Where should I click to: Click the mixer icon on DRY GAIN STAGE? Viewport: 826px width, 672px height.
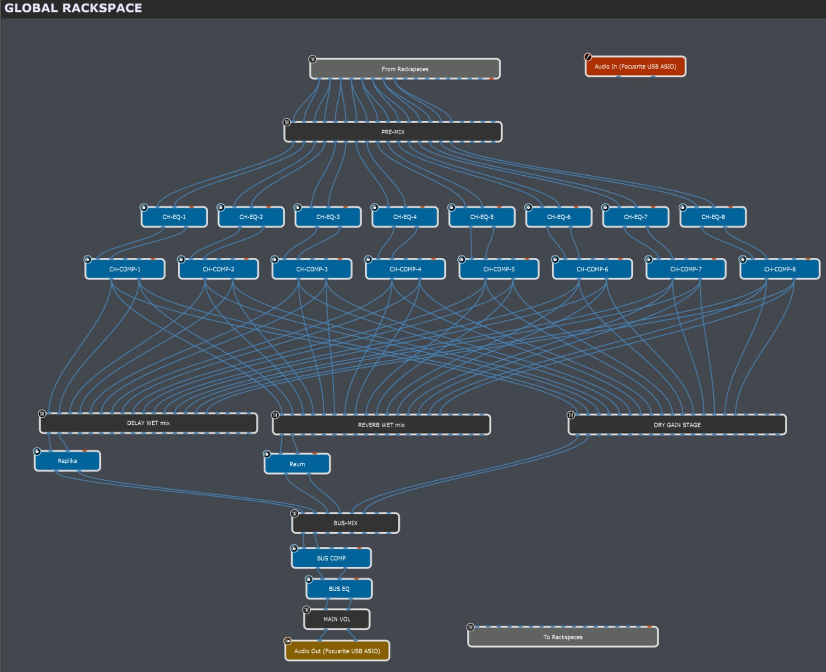571,415
